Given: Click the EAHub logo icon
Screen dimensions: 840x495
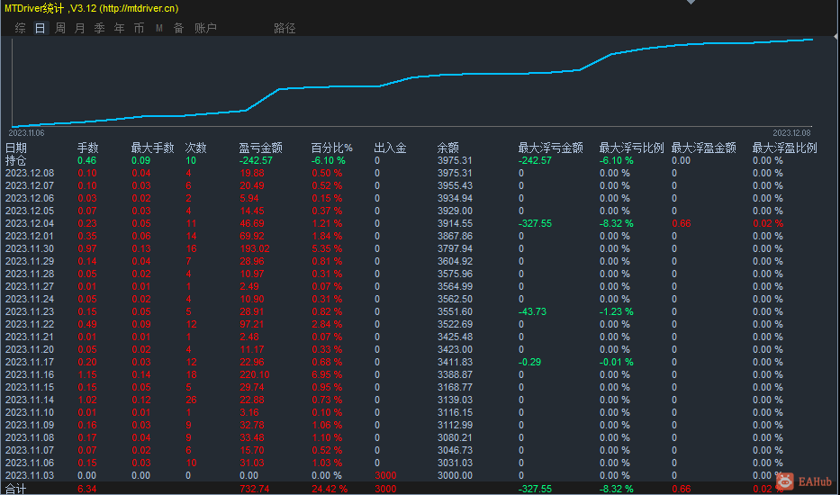Looking at the screenshot, I should [785, 482].
